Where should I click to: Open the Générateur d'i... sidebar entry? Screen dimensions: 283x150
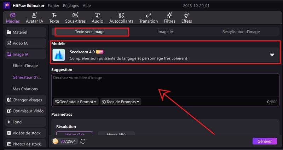27,77
